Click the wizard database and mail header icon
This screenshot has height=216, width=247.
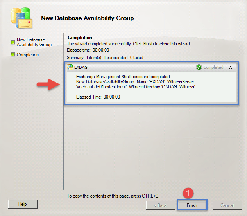pos(21,18)
